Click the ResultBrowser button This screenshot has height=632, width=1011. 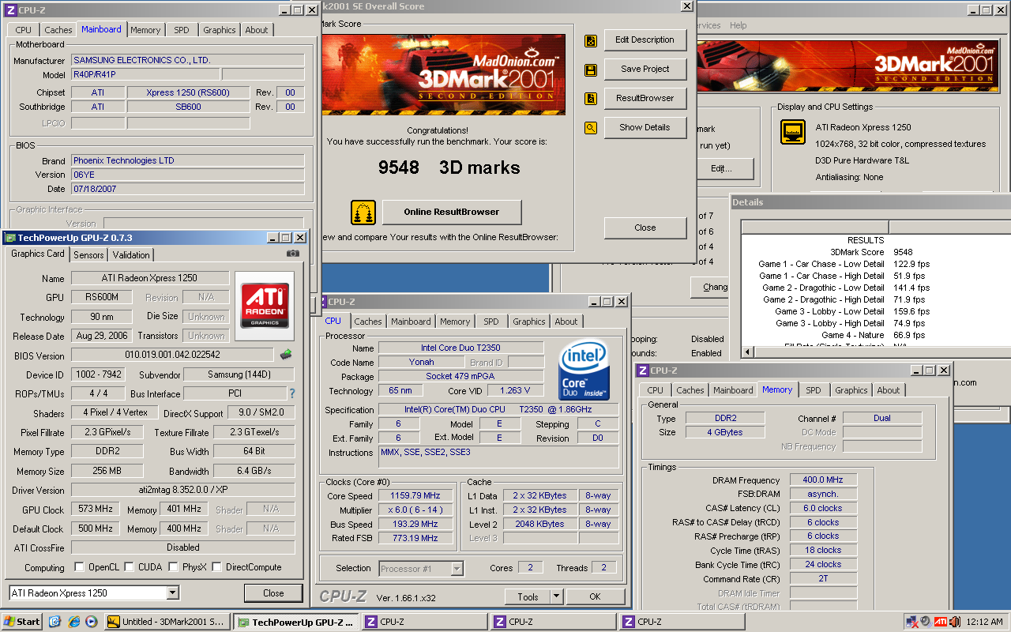click(x=645, y=99)
